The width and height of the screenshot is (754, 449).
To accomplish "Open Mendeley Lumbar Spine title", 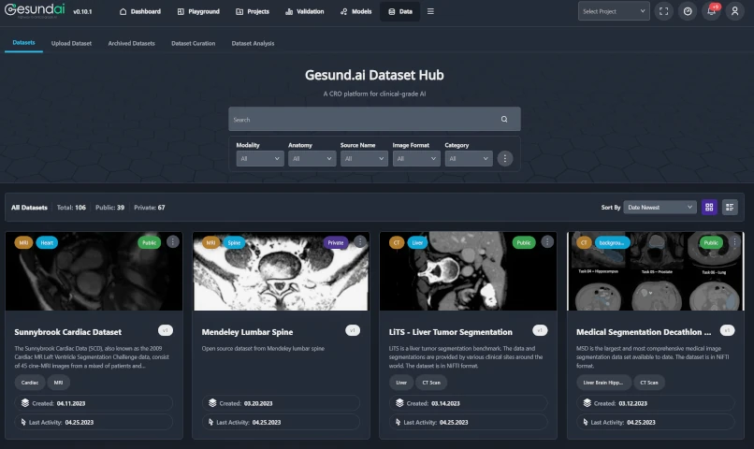I will click(247, 332).
